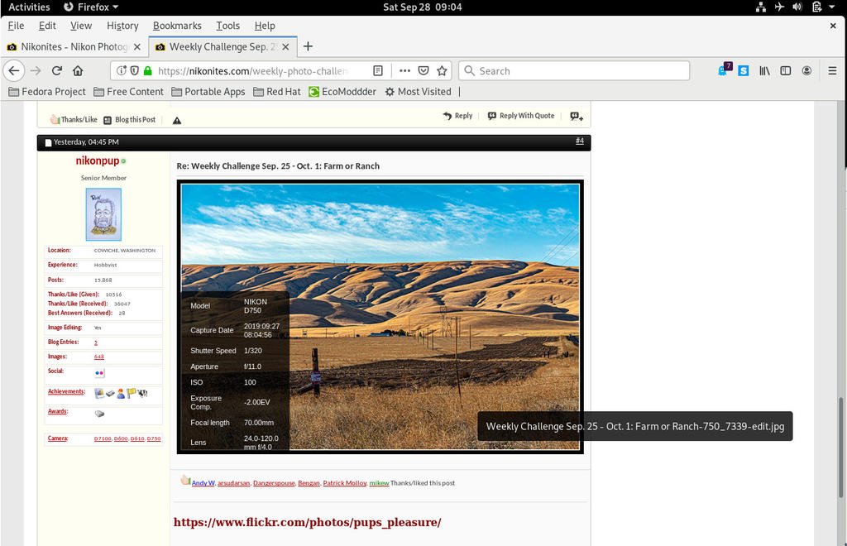Save the page to Pocket
Image resolution: width=847 pixels, height=546 pixels.
pos(423,71)
